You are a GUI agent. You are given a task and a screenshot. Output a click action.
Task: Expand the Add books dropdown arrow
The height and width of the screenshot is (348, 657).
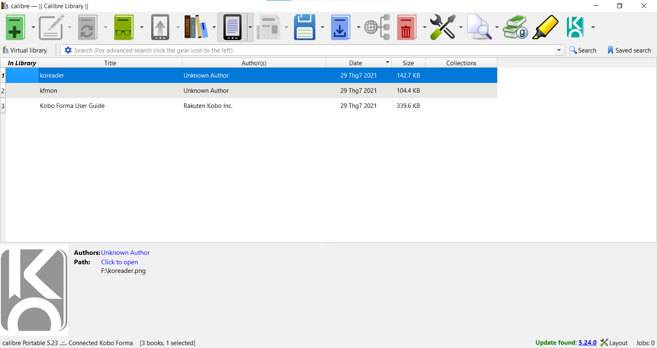click(x=33, y=27)
